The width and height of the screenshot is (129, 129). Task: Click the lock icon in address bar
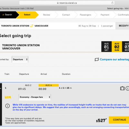pyautogui.click(x=58, y=3)
